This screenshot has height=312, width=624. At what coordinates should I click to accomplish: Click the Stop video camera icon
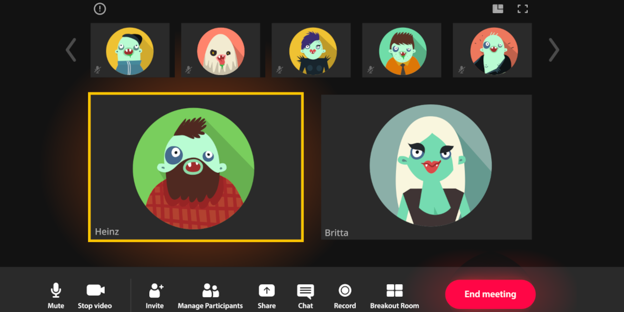click(95, 291)
